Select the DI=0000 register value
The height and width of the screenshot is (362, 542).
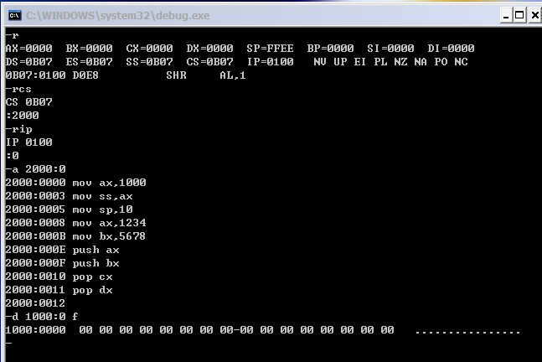pos(451,49)
